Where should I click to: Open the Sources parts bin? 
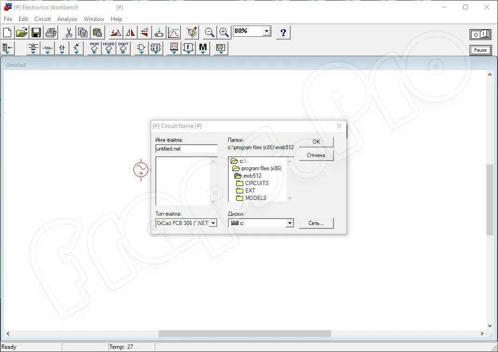(x=33, y=48)
